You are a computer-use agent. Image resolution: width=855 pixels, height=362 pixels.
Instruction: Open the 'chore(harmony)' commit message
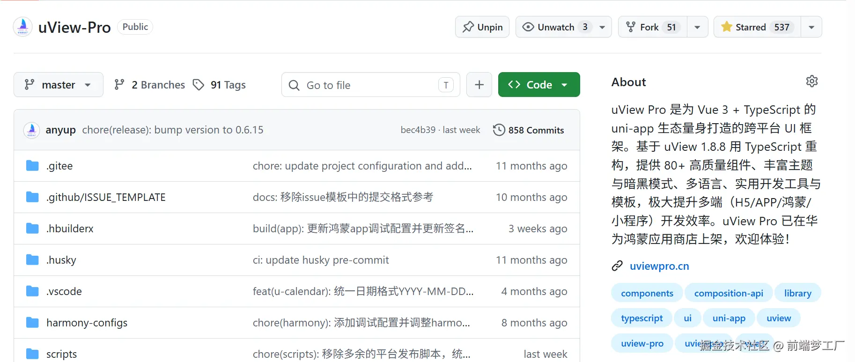point(361,323)
